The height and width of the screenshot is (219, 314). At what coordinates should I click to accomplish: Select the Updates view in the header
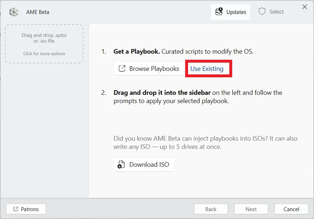point(230,12)
